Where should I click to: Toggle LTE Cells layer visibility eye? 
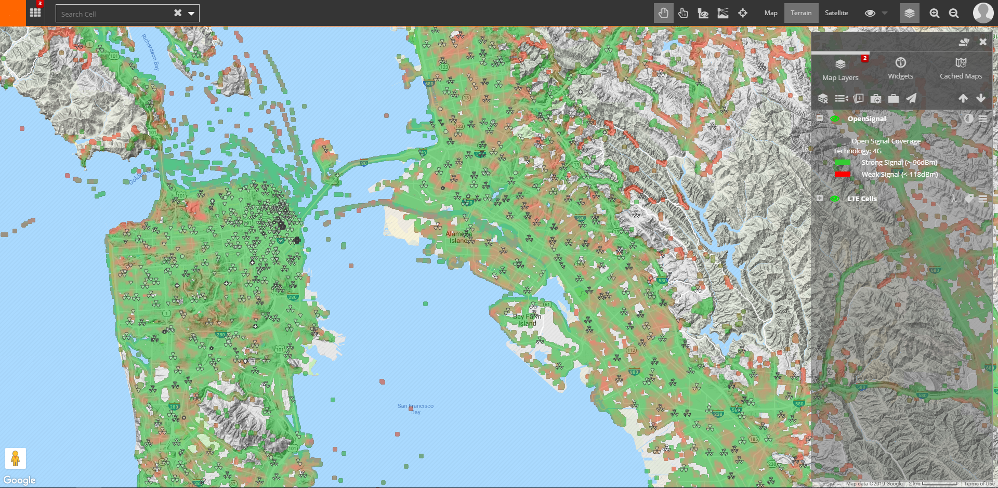[835, 199]
